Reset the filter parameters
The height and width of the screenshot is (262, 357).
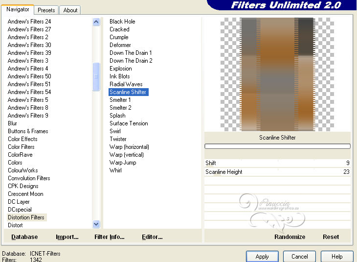(331, 237)
